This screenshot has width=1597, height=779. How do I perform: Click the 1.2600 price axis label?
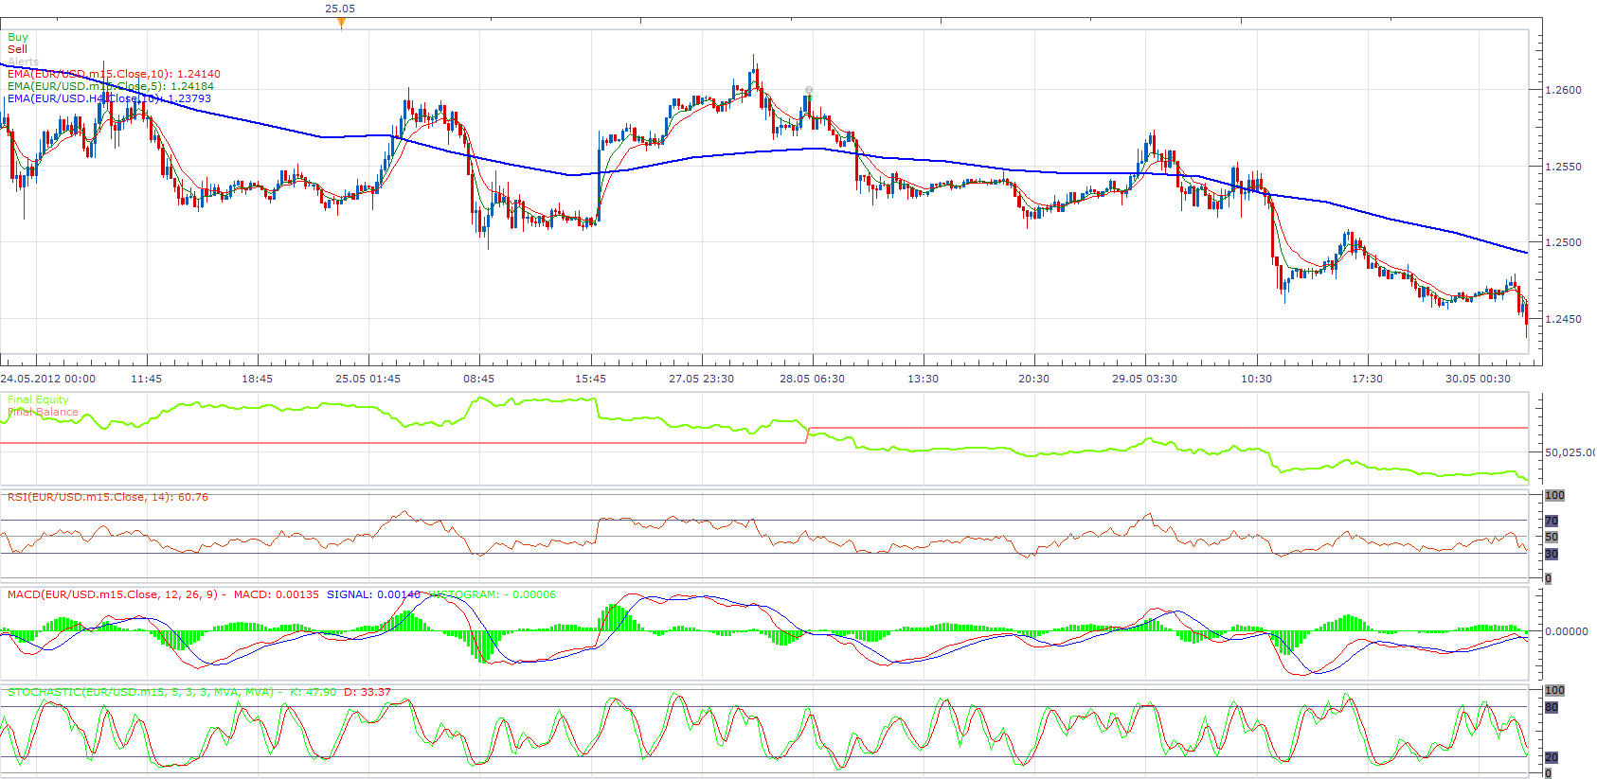[x=1563, y=90]
